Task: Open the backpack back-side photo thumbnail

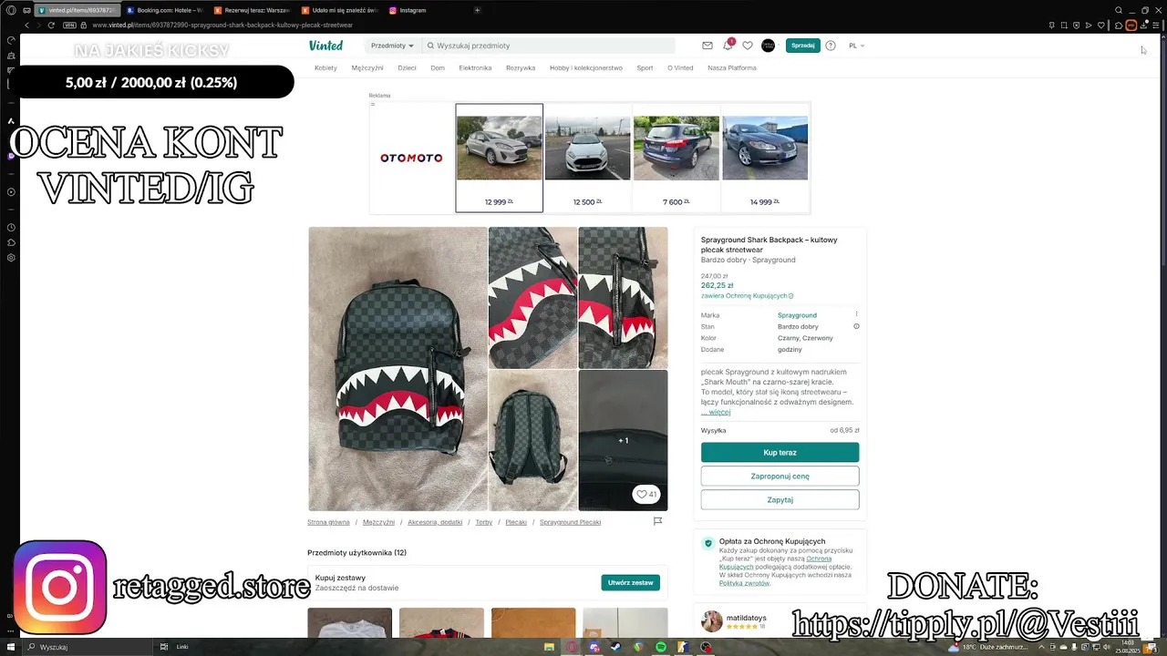Action: [x=532, y=440]
